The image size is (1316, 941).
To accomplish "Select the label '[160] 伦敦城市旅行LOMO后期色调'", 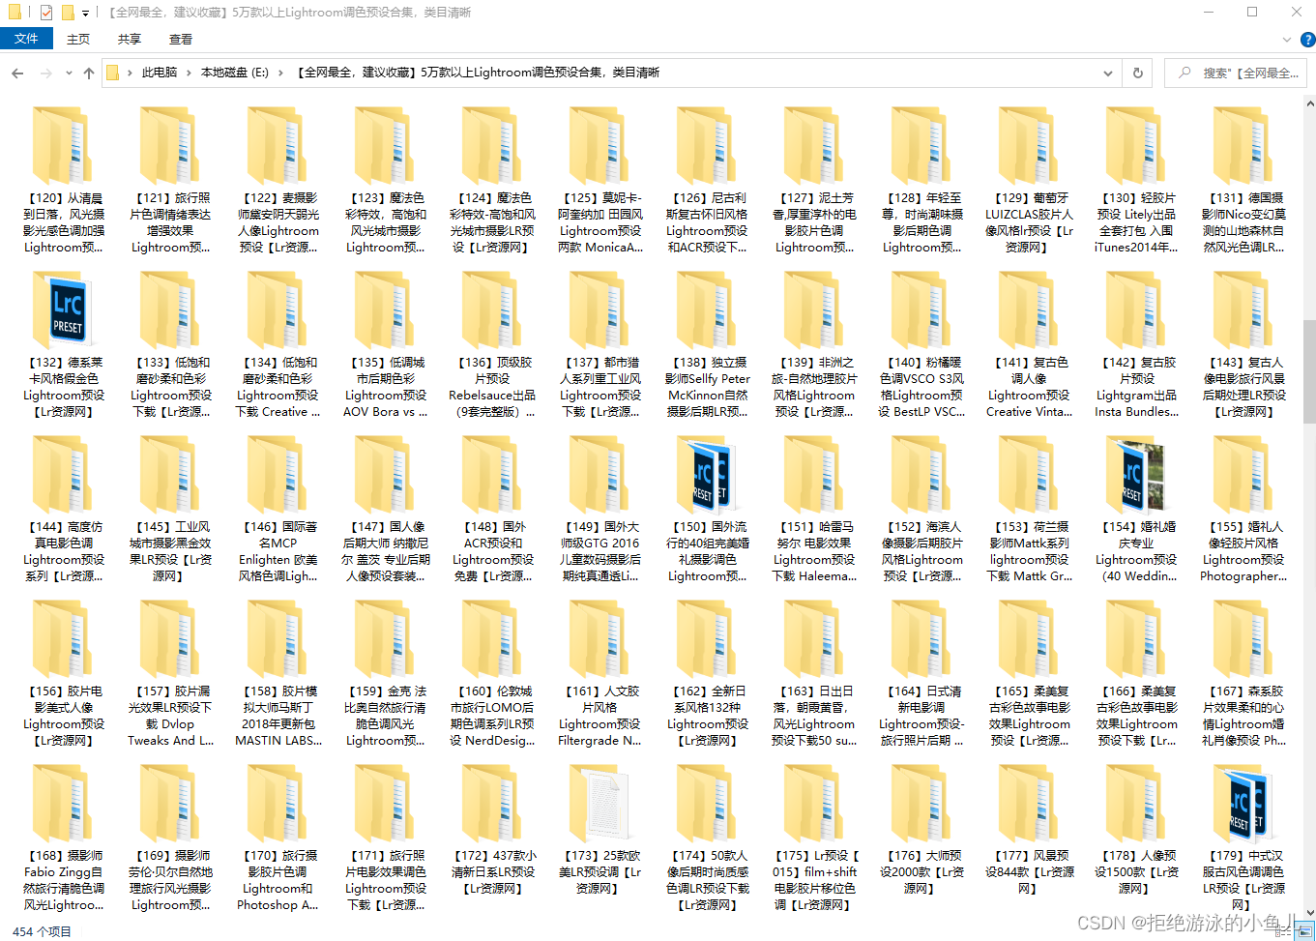I will click(x=493, y=716).
